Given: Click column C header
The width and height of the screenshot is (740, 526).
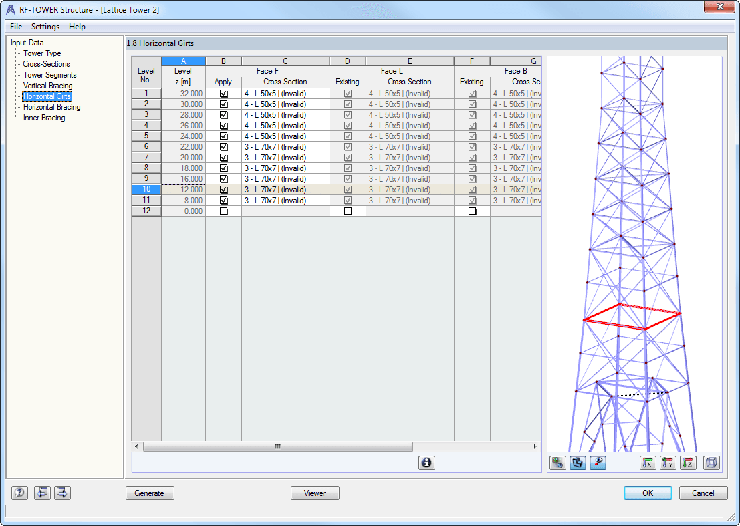Looking at the screenshot, I should point(285,61).
